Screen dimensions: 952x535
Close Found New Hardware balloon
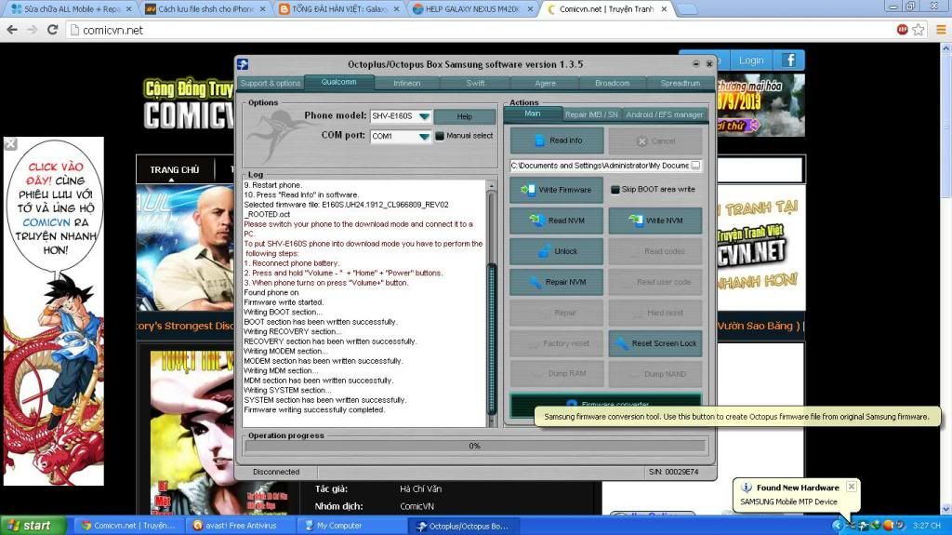coord(852,487)
